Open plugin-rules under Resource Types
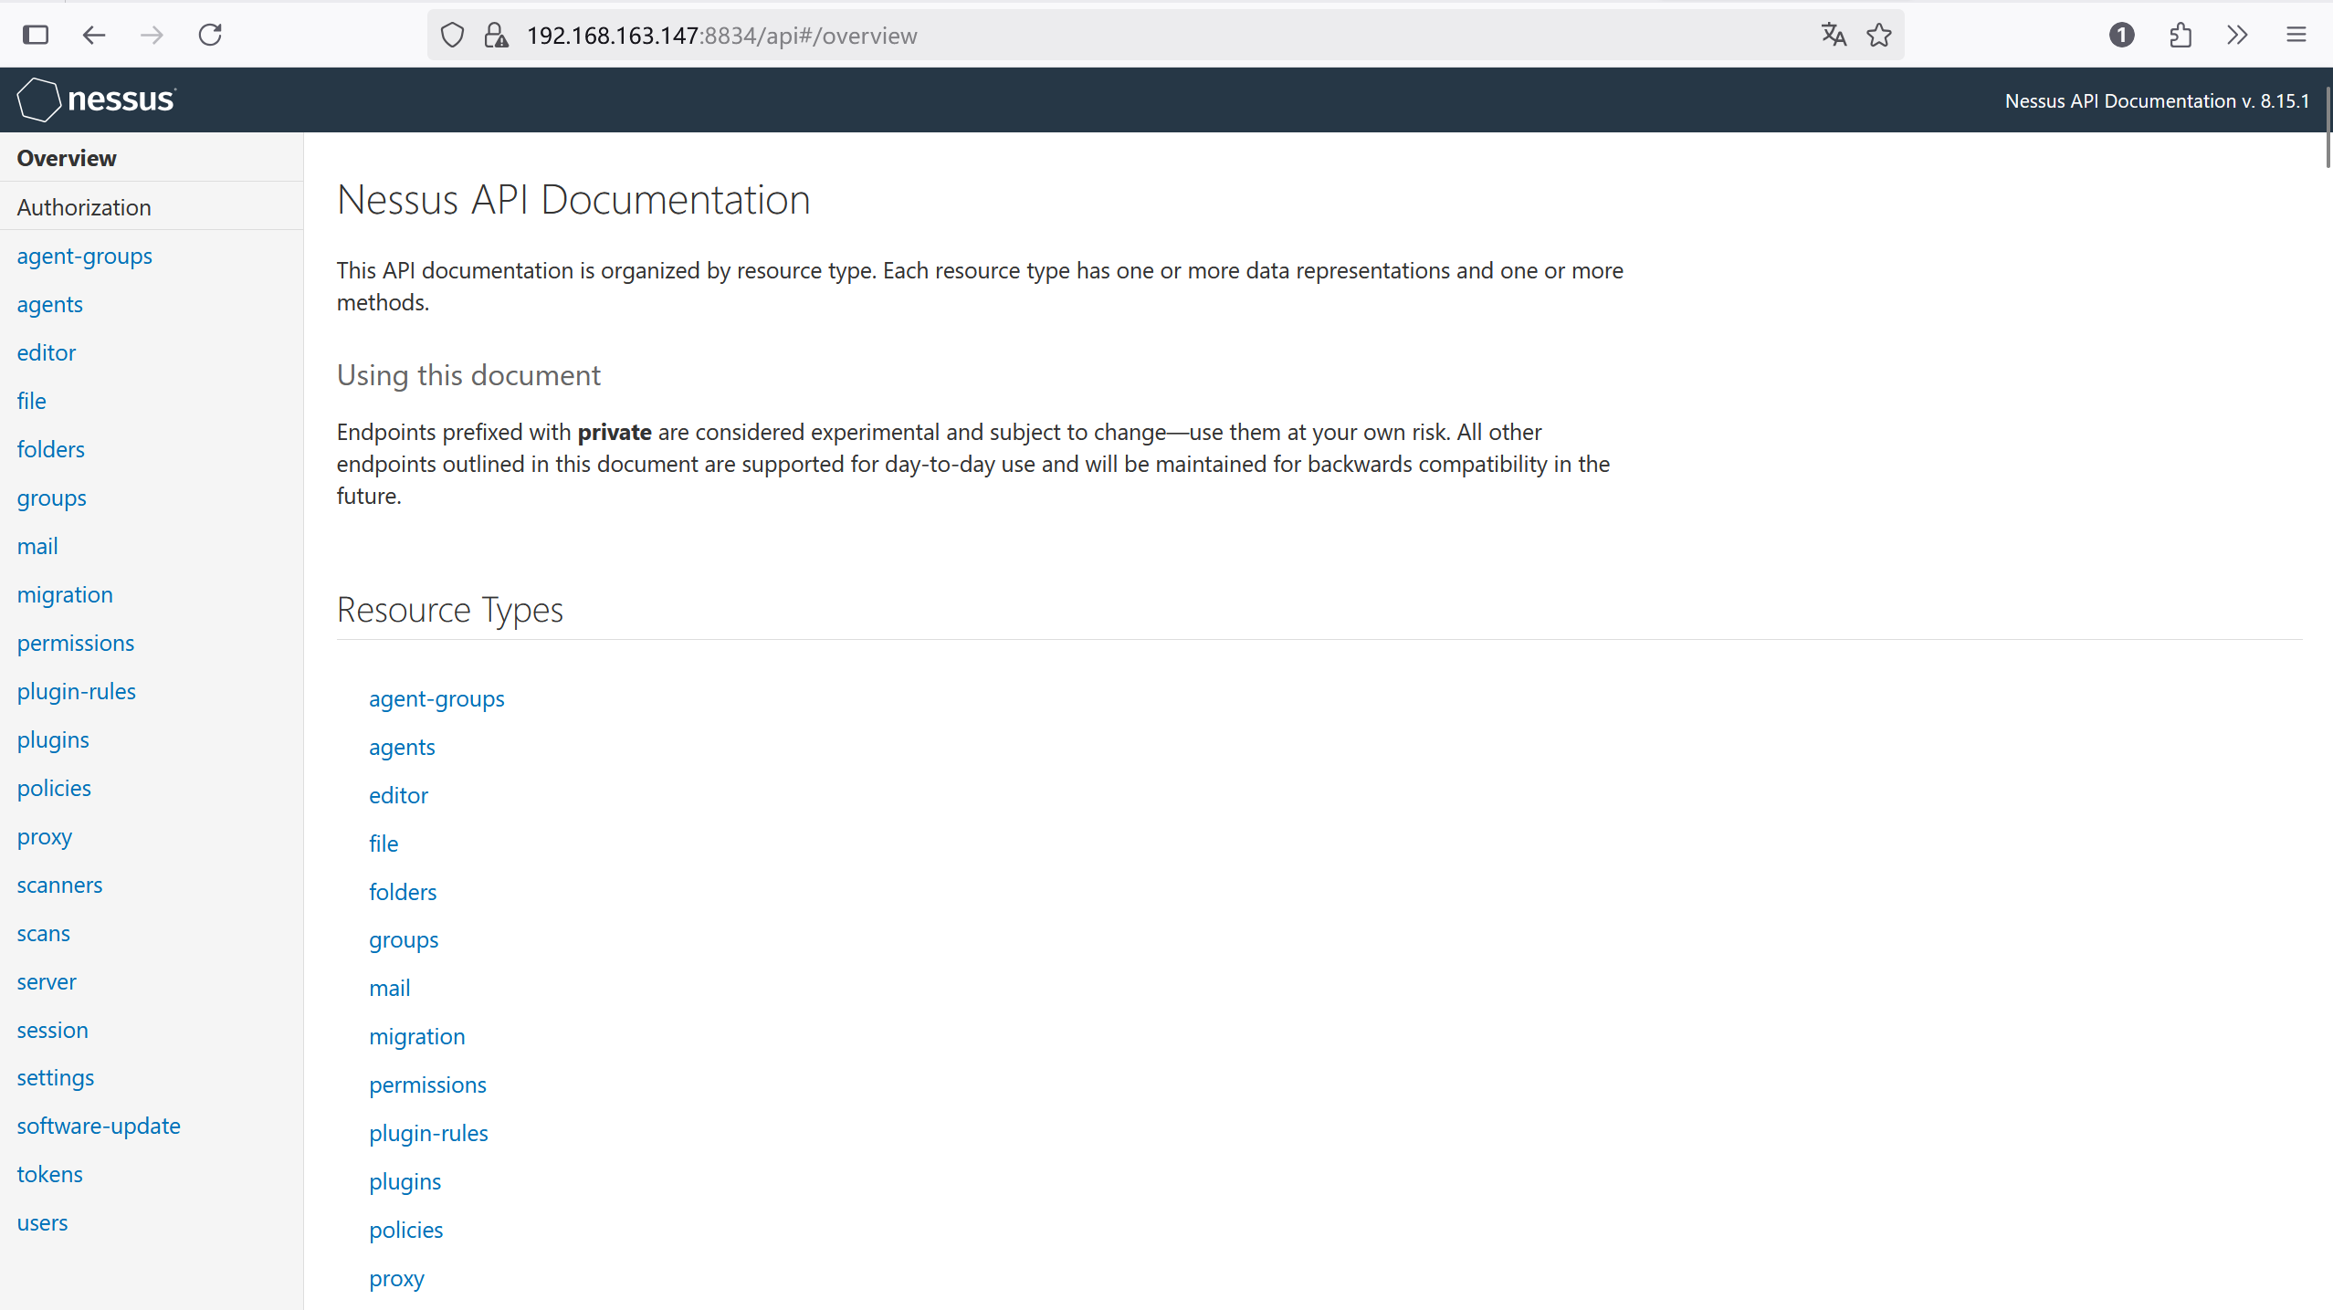Screen dimensions: 2333x1310 pyautogui.click(x=429, y=1134)
